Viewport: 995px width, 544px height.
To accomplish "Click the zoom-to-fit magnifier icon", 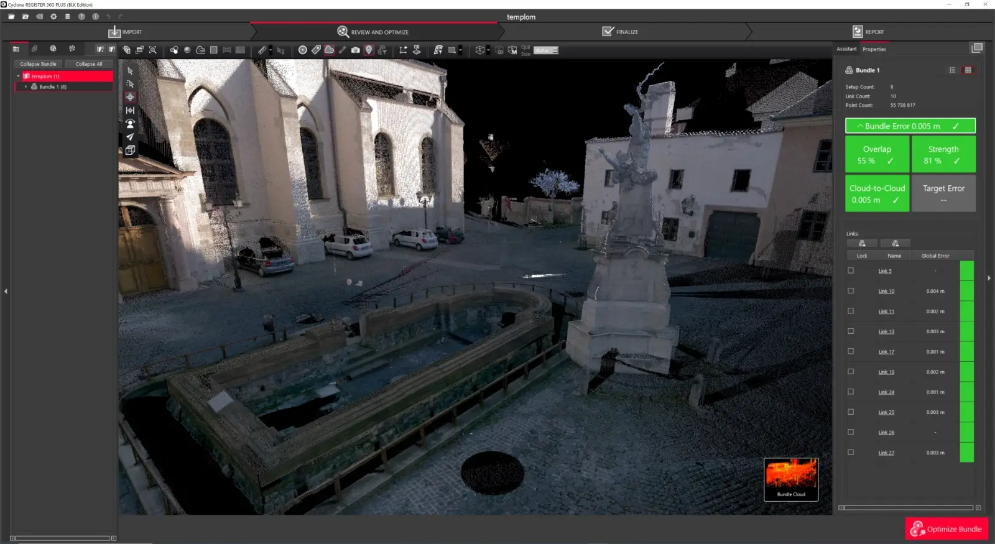I will 153,50.
